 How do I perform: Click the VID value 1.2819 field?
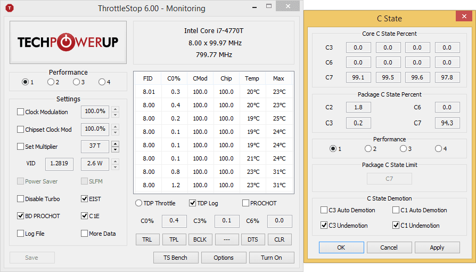click(x=59, y=164)
